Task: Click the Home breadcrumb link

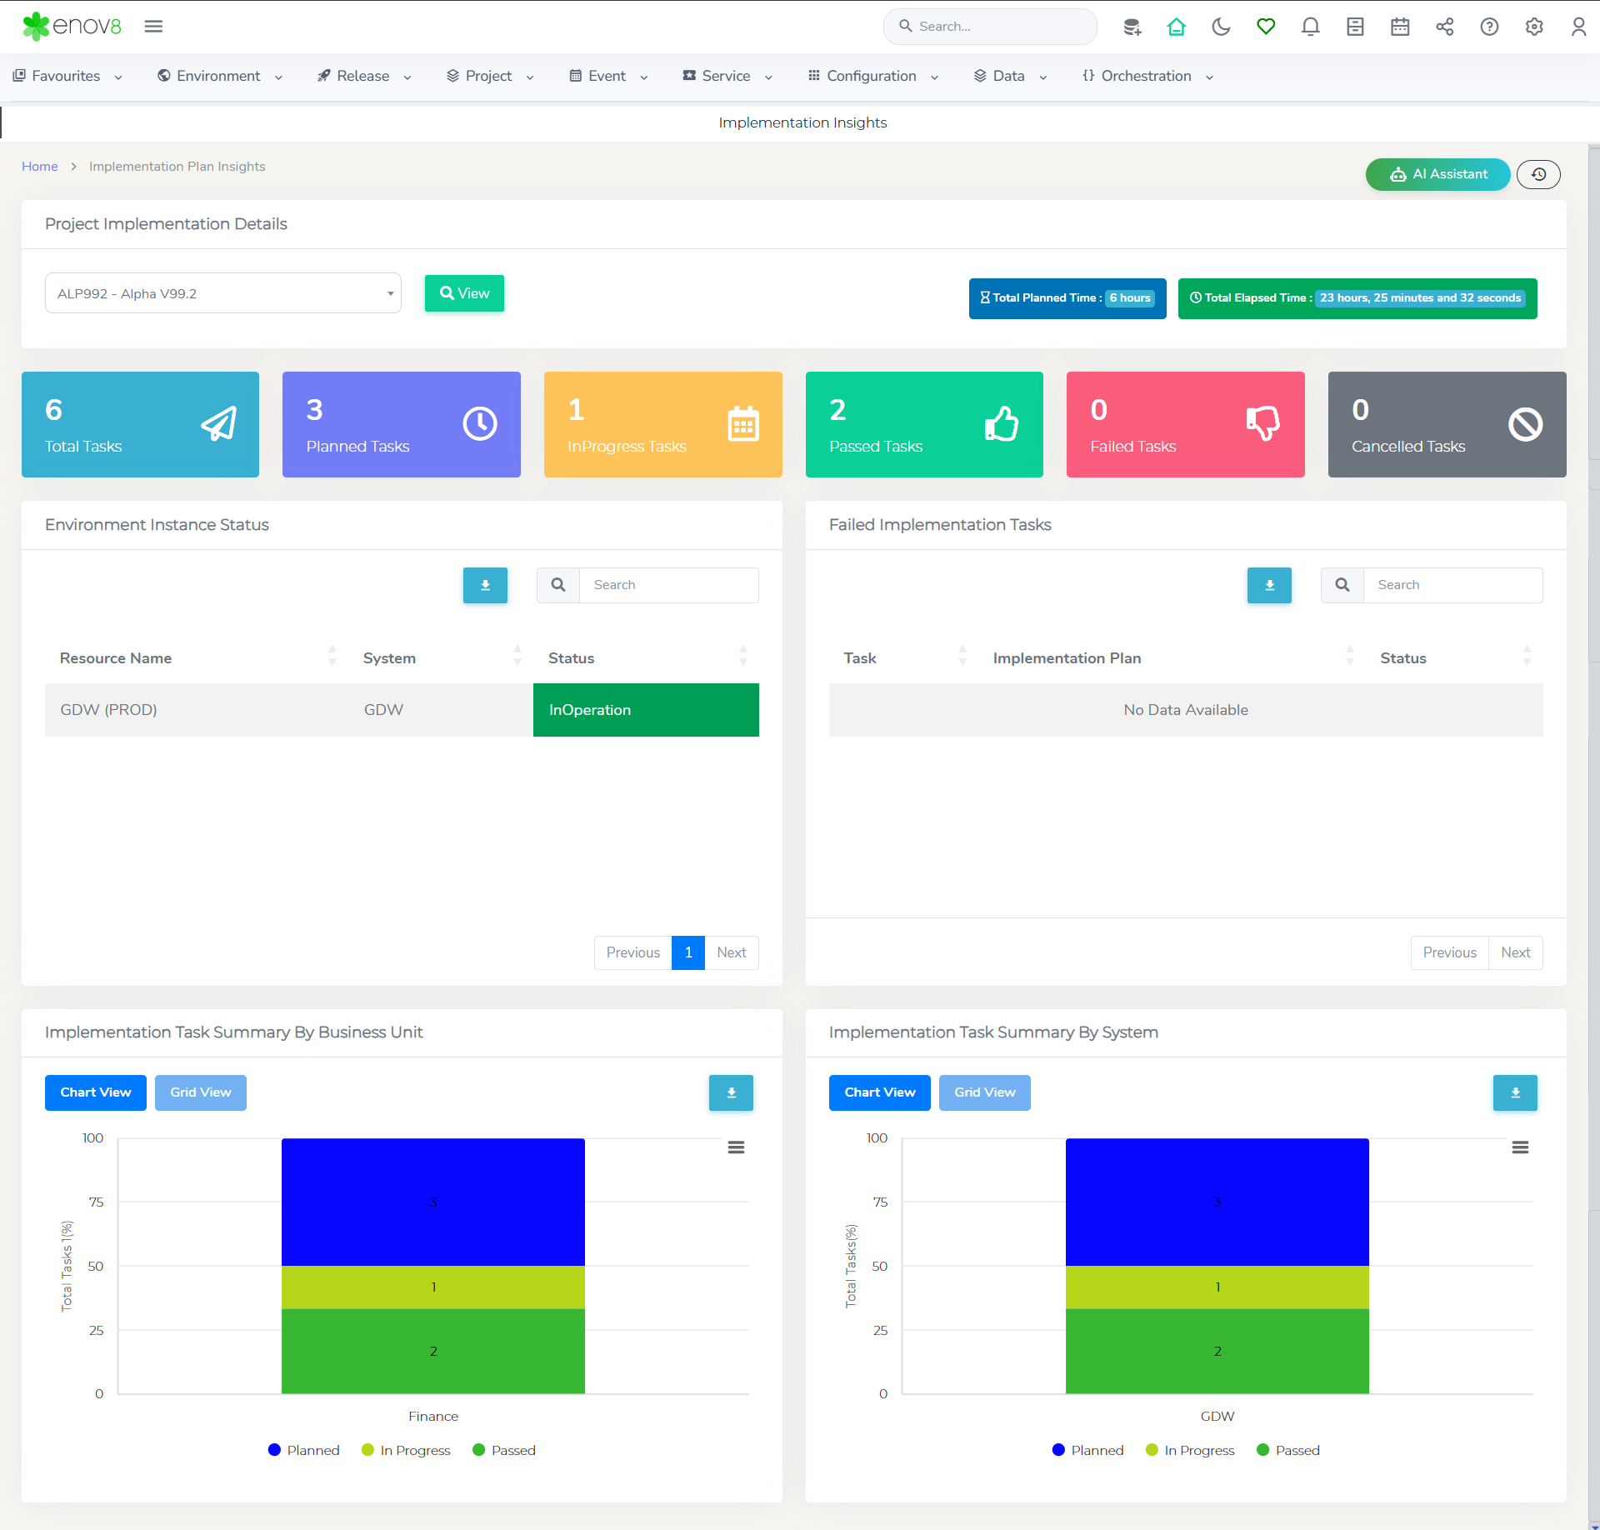Action: 39,167
